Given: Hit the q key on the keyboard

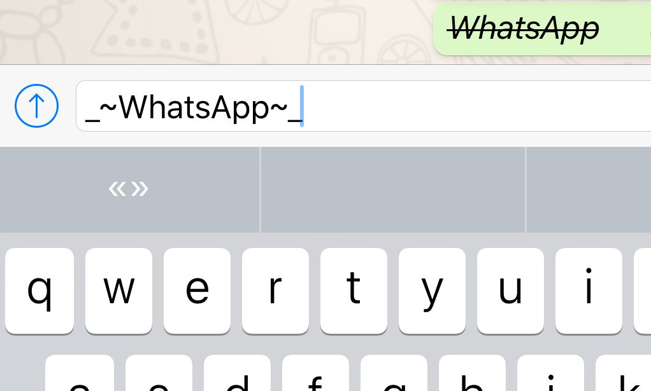Looking at the screenshot, I should coord(39,291).
